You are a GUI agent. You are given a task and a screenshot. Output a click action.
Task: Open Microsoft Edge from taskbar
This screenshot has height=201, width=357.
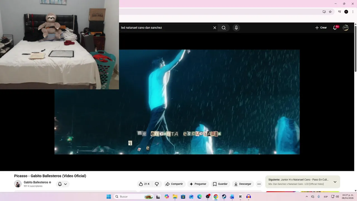pos(199,197)
